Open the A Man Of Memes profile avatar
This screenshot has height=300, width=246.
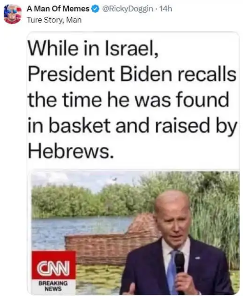point(12,14)
